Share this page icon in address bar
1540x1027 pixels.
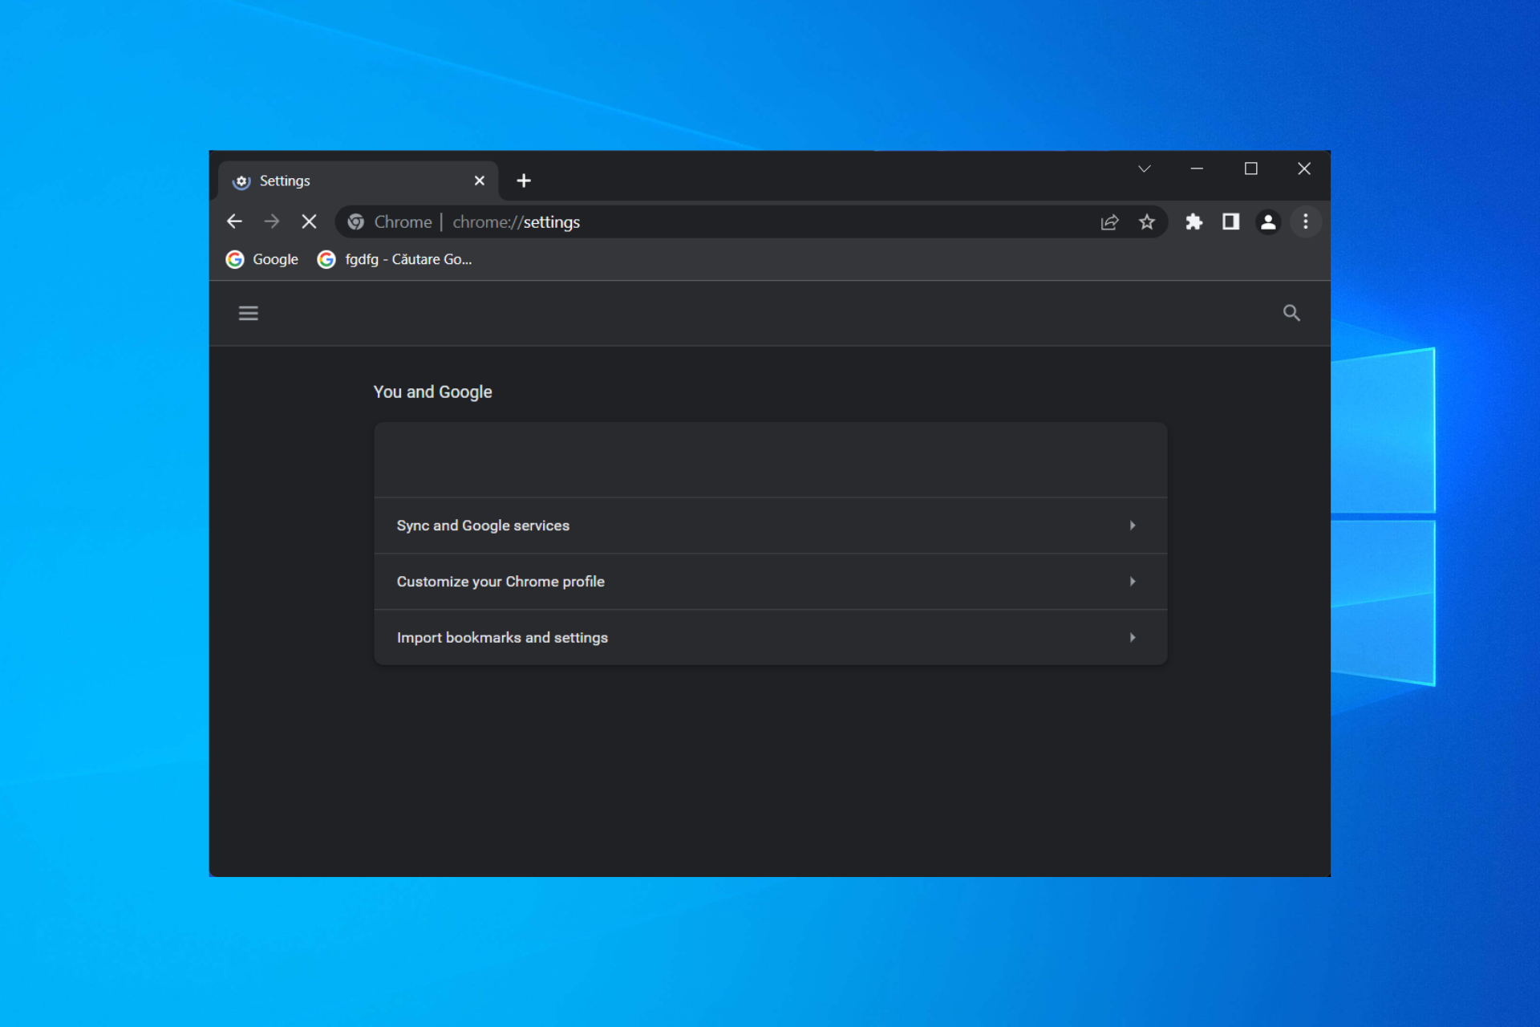[1109, 222]
